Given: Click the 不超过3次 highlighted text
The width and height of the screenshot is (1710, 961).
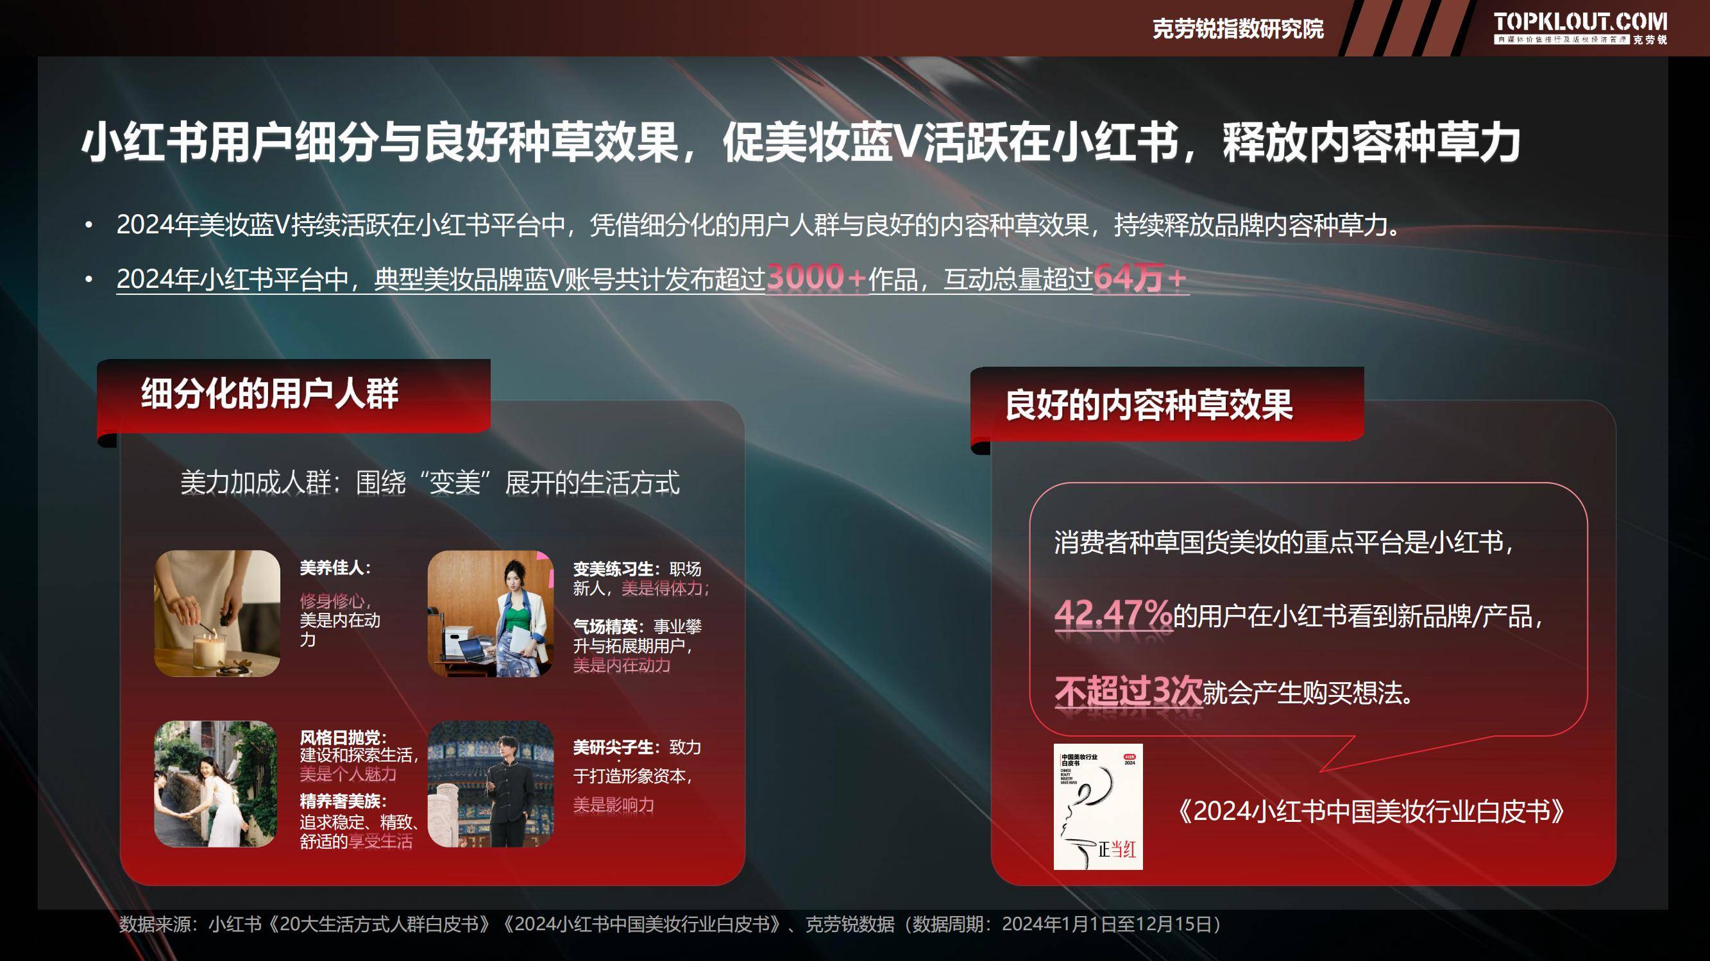Looking at the screenshot, I should 1128,692.
